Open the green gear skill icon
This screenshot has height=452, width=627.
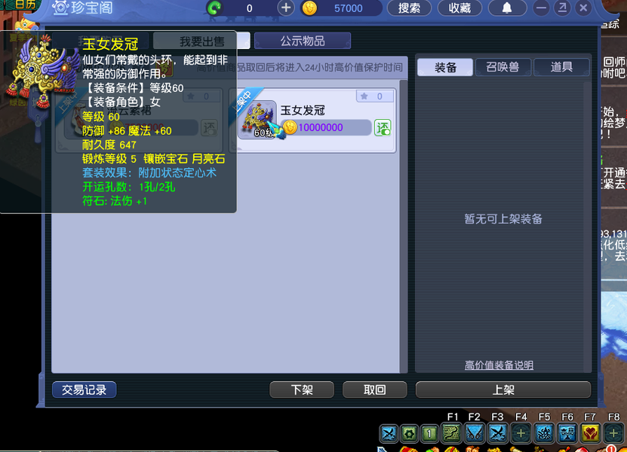pos(409,434)
